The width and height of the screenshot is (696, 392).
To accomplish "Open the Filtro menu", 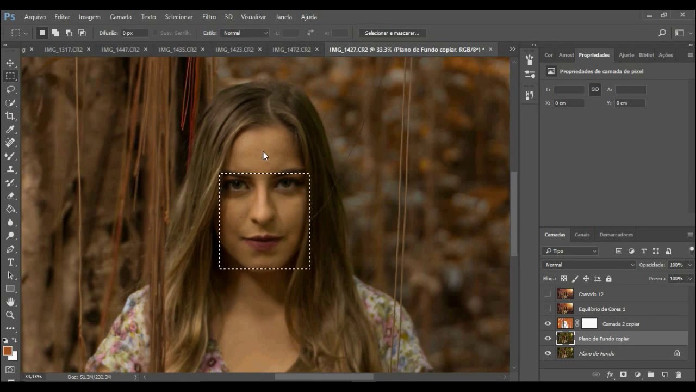I will (209, 17).
